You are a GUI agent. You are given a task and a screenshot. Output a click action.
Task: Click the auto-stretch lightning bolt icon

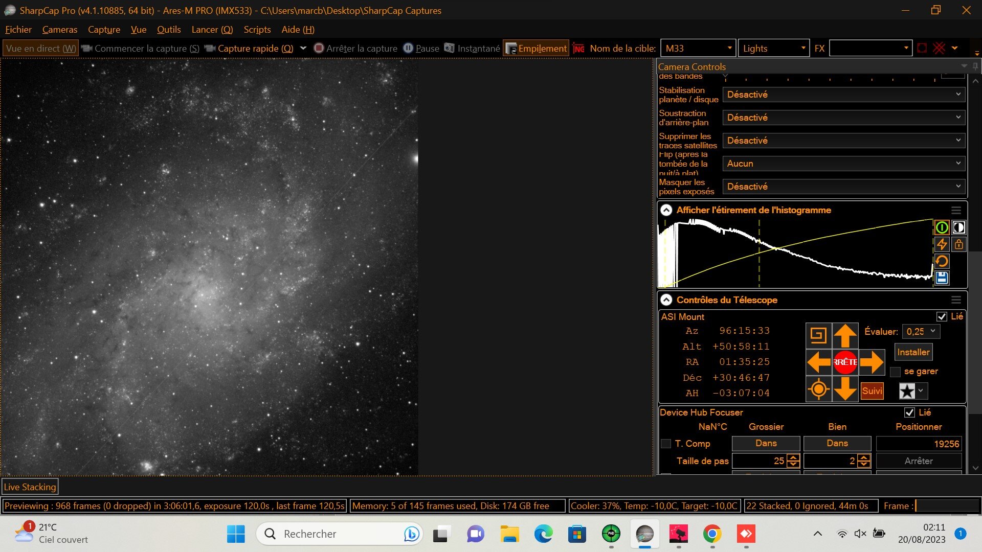(x=942, y=244)
